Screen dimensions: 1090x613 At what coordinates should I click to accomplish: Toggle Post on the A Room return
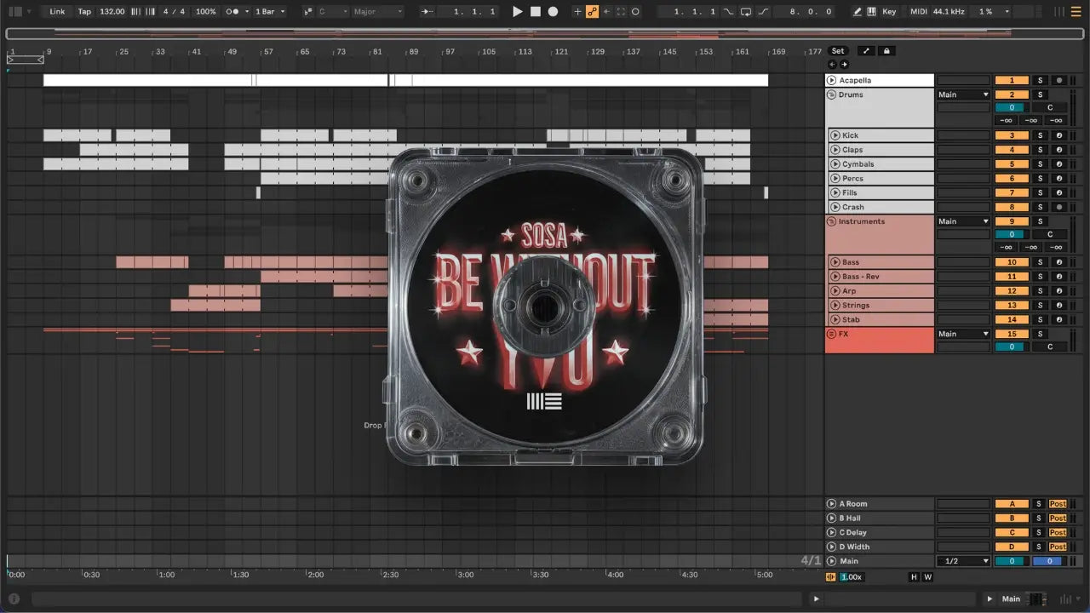click(x=1058, y=504)
